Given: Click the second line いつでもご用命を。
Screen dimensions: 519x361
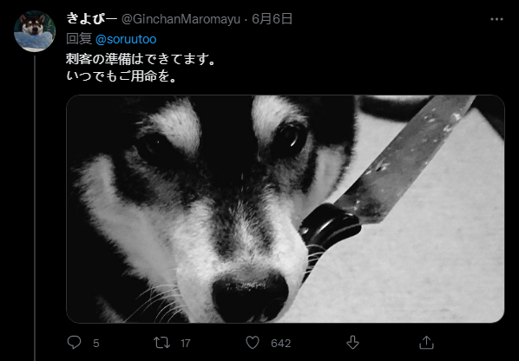Looking at the screenshot, I should point(122,76).
